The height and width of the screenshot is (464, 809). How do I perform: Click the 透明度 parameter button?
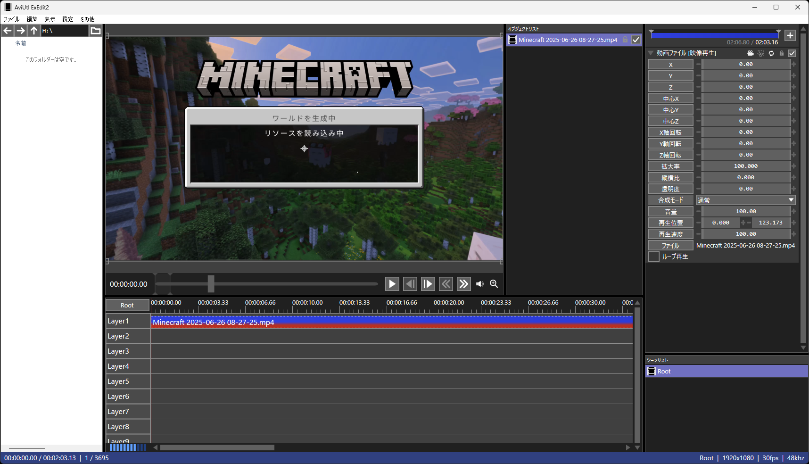671,189
